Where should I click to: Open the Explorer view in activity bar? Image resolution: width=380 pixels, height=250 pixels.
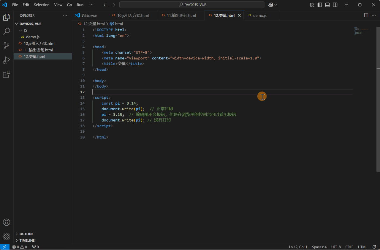[7, 17]
